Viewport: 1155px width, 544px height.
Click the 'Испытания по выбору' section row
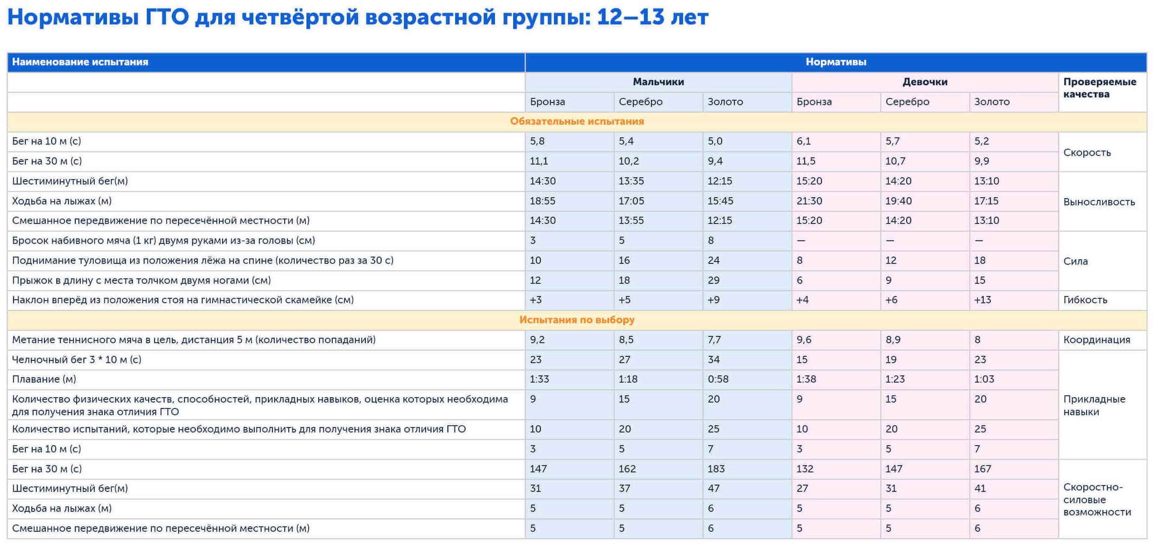pos(577,320)
